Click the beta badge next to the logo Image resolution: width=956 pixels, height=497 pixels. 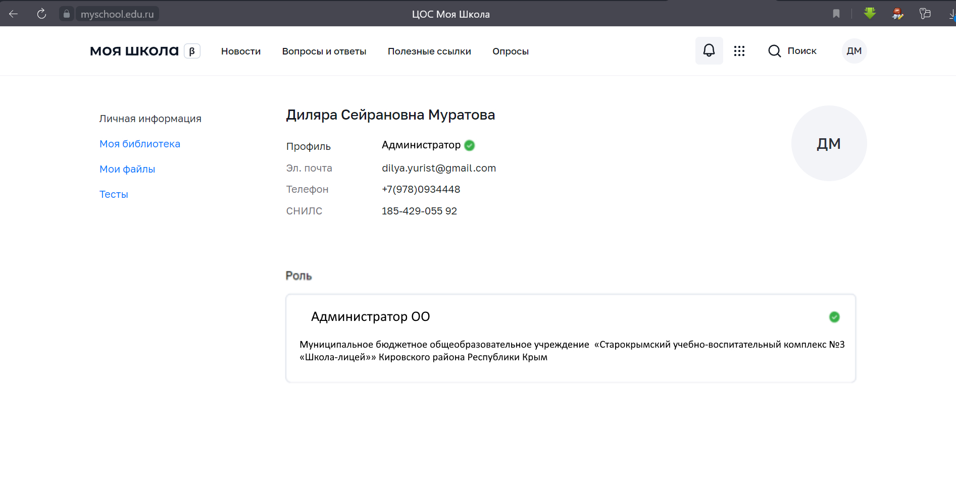point(192,51)
